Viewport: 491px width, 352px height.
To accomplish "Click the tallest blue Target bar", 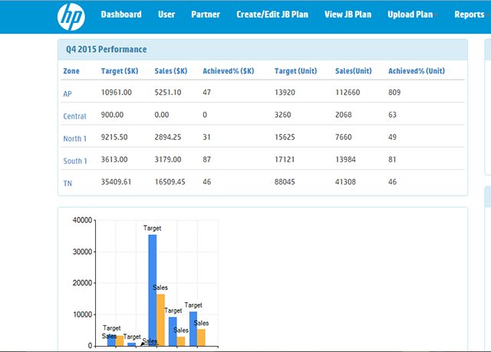I will (153, 290).
